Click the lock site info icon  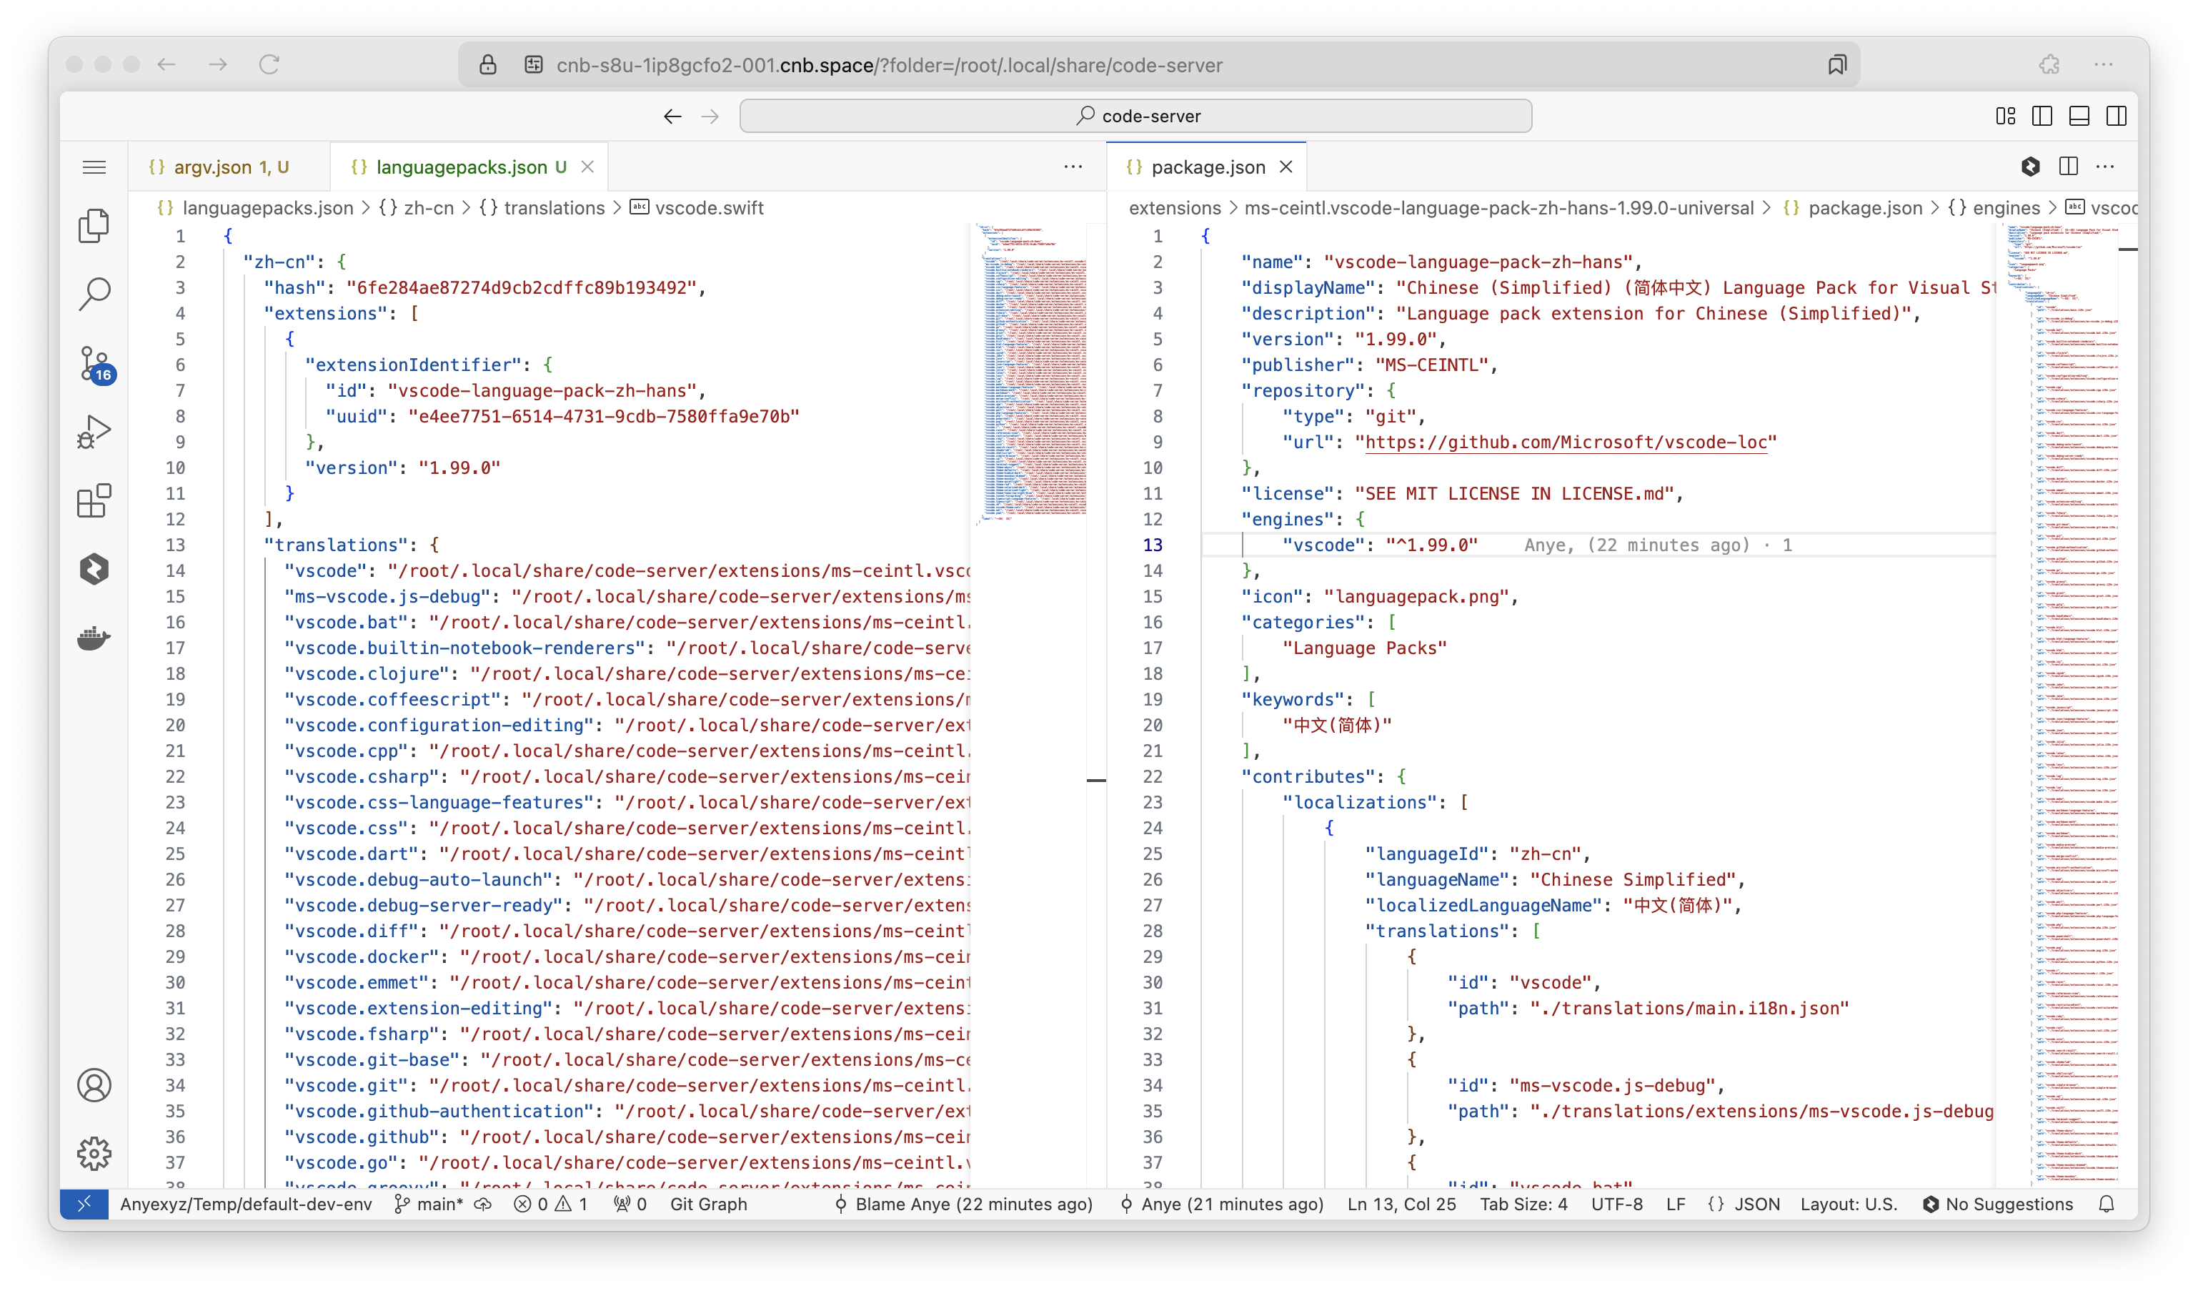(487, 64)
